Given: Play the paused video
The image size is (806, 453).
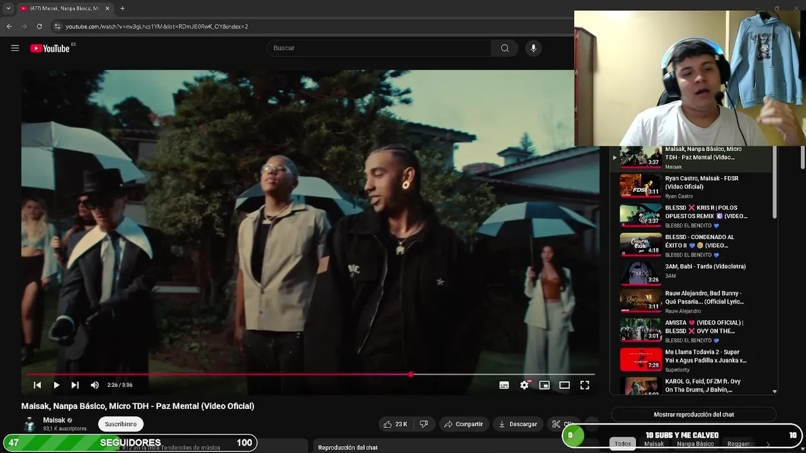Looking at the screenshot, I should 56,385.
